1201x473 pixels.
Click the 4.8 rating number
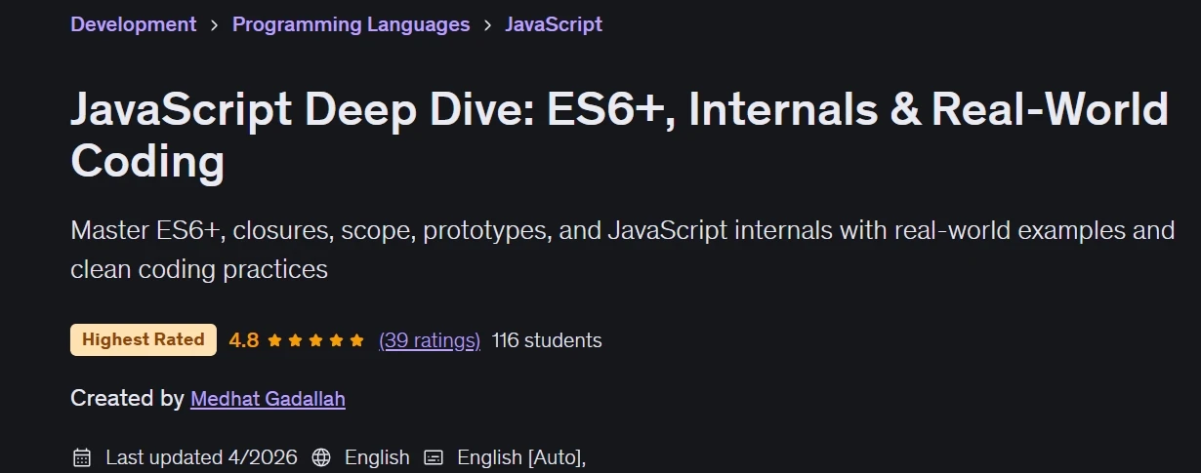243,340
